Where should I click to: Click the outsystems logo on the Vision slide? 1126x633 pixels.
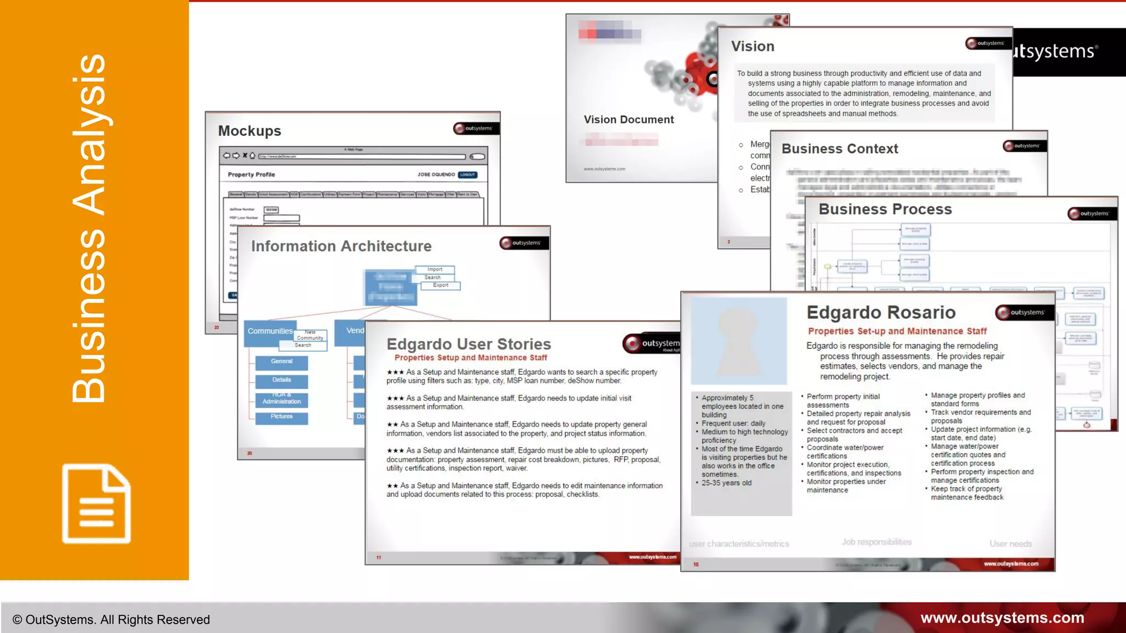[988, 43]
